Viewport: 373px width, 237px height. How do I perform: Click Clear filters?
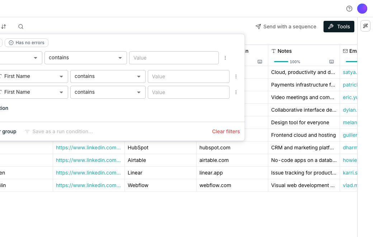point(226,131)
